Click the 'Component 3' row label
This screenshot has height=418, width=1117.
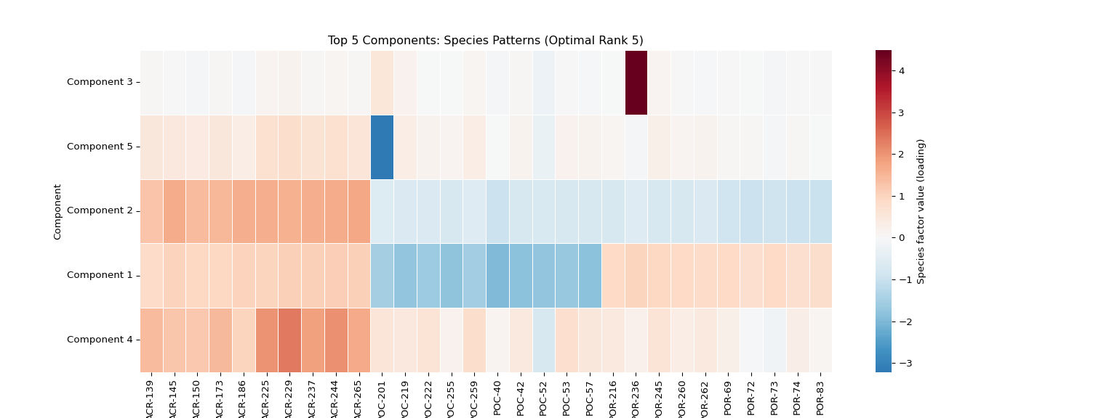tap(100, 82)
